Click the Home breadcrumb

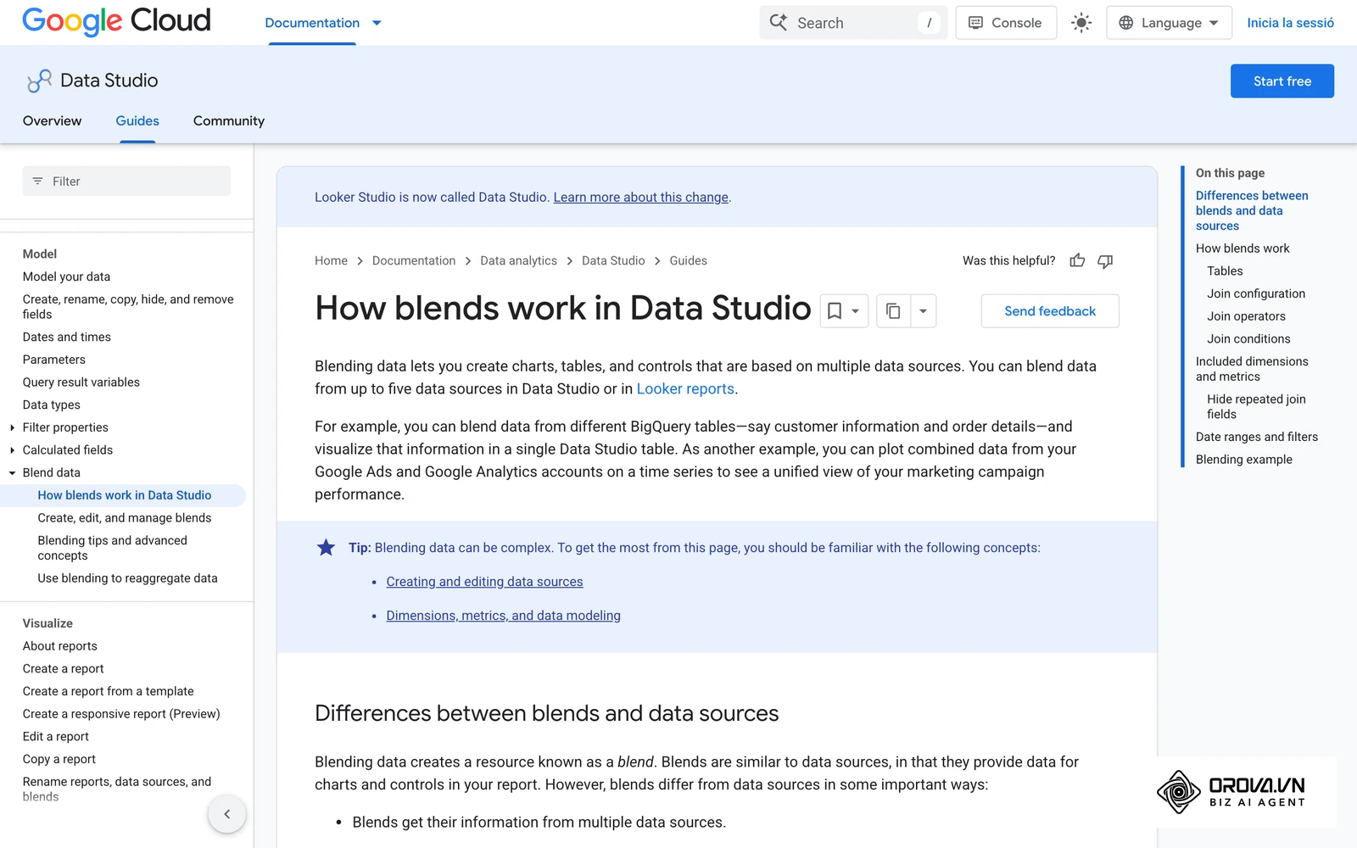point(331,260)
